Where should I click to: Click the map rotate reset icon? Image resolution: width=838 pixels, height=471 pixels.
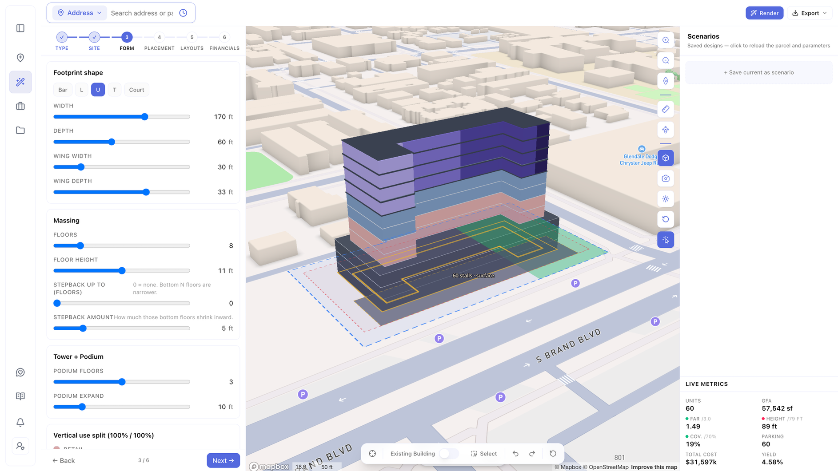666,219
